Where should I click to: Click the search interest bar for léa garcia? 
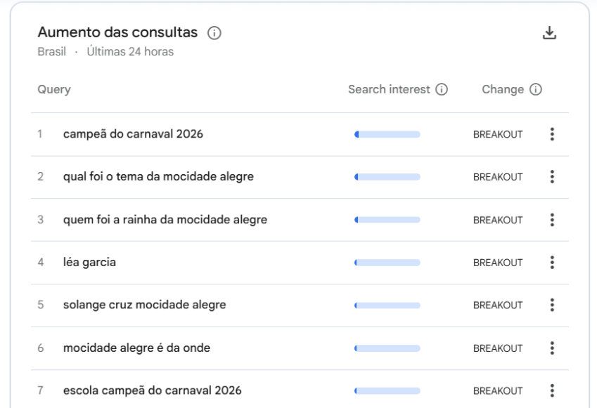[387, 262]
